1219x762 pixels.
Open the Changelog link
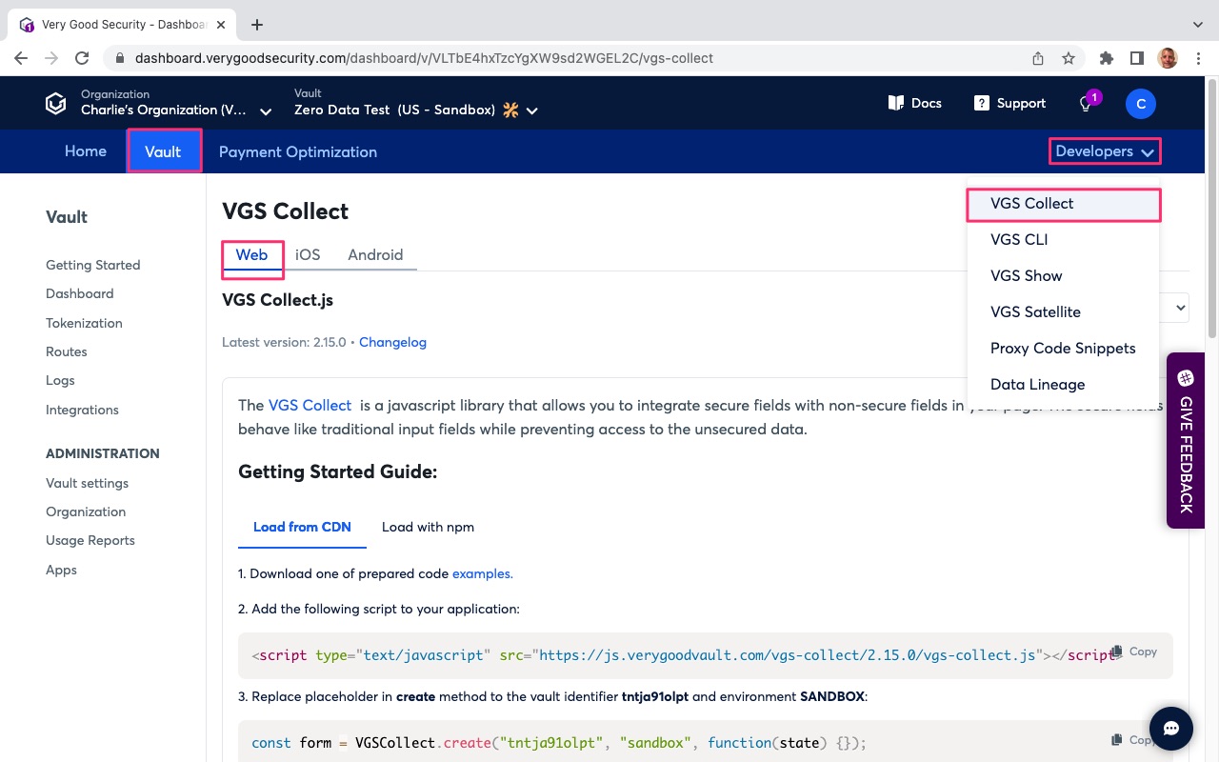(392, 343)
